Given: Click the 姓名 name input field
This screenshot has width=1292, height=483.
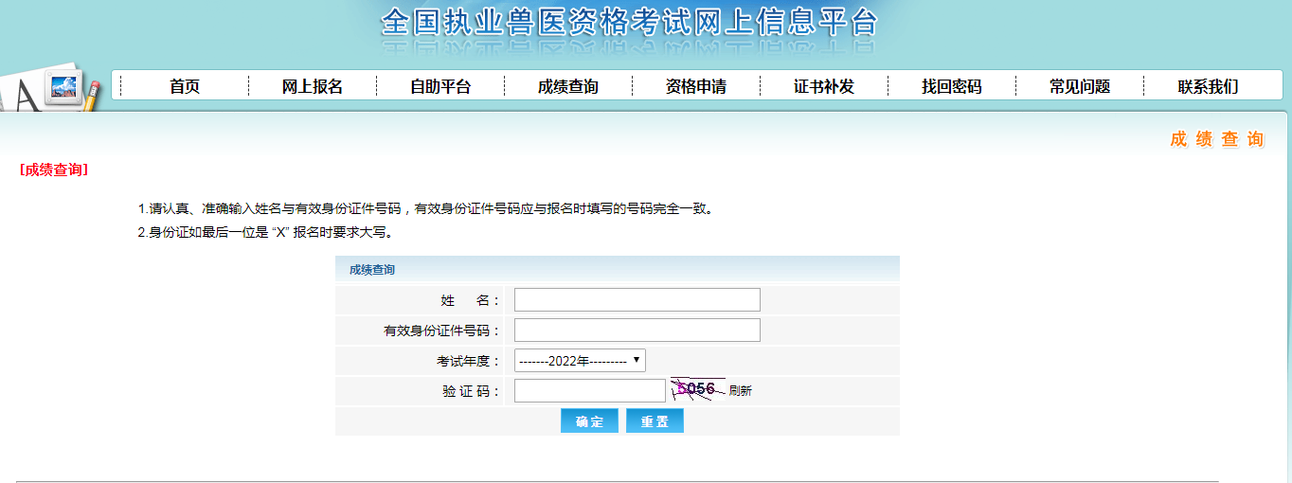Looking at the screenshot, I should tap(637, 300).
